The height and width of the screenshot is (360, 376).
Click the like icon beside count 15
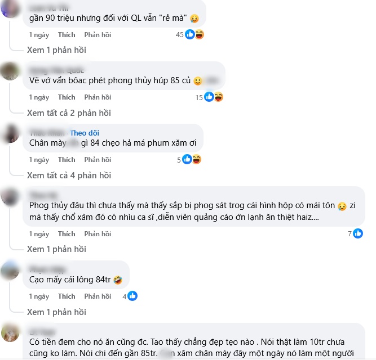point(209,97)
